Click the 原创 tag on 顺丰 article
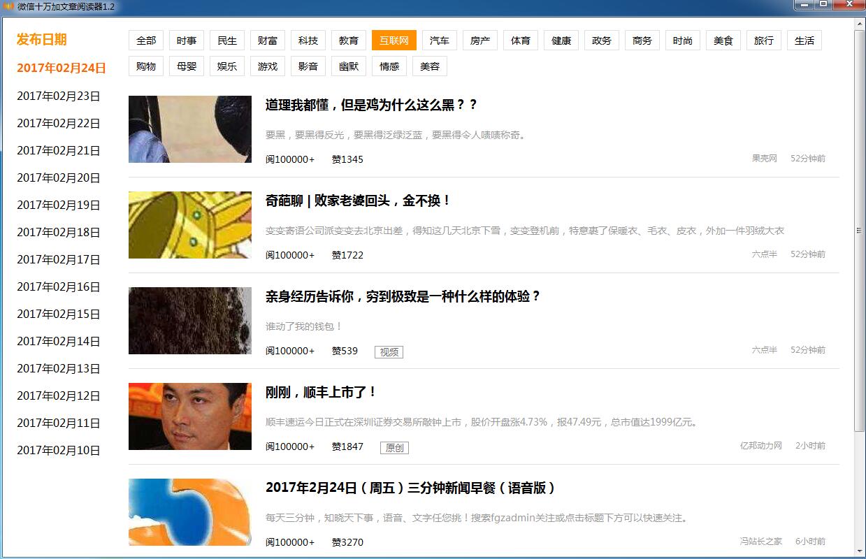The image size is (866, 559). coord(394,448)
